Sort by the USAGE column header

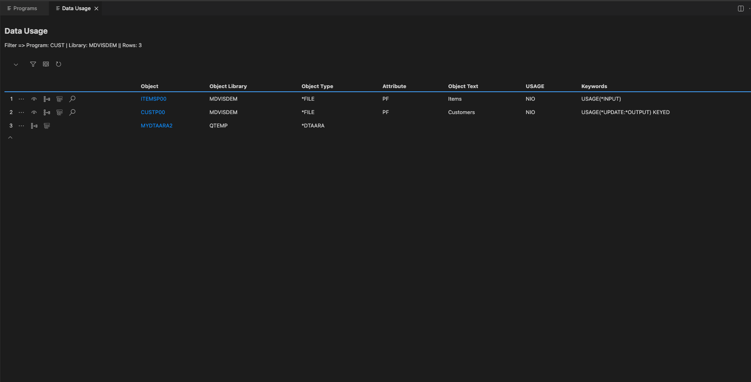535,86
